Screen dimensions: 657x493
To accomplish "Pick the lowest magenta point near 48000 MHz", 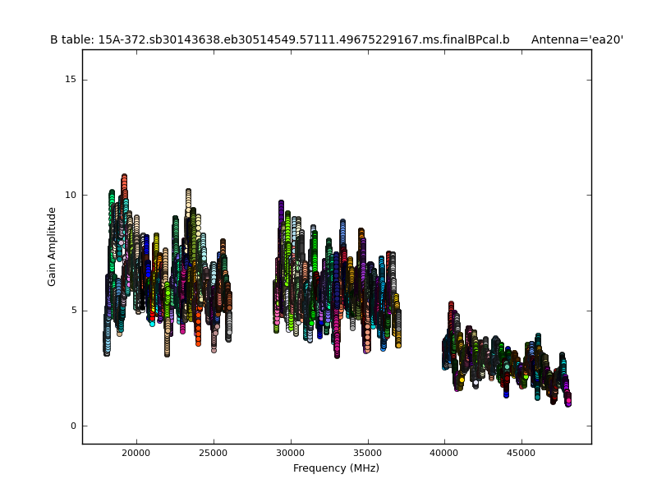I will pos(567,401).
